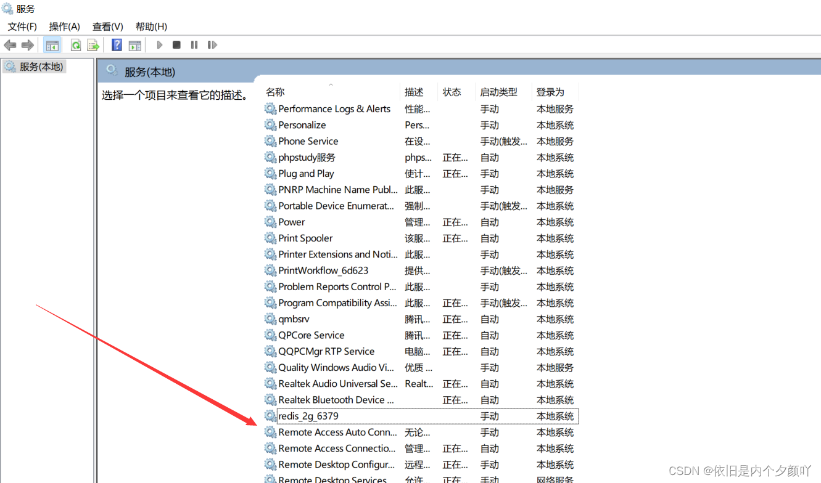Open the 操作 menu
The width and height of the screenshot is (821, 483).
(x=64, y=26)
